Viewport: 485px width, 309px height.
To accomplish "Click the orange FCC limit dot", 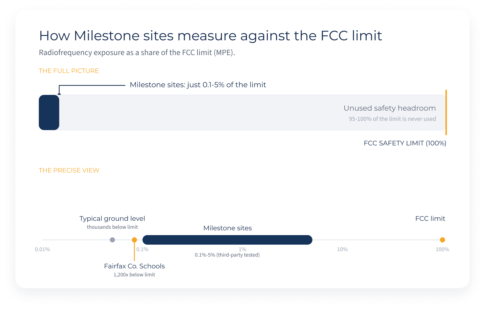I will pyautogui.click(x=442, y=240).
